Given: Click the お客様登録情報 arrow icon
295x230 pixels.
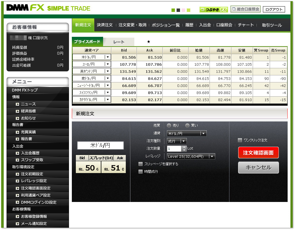Looking at the screenshot, I should tap(17, 216).
